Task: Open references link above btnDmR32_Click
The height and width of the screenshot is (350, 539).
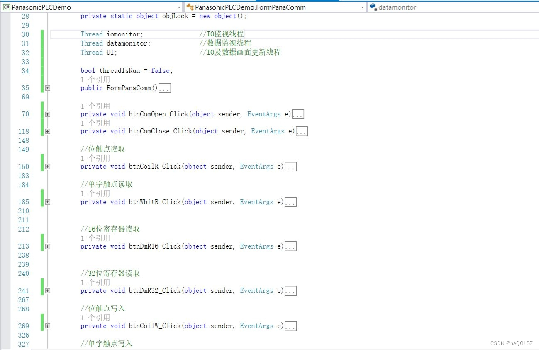Action: click(95, 282)
